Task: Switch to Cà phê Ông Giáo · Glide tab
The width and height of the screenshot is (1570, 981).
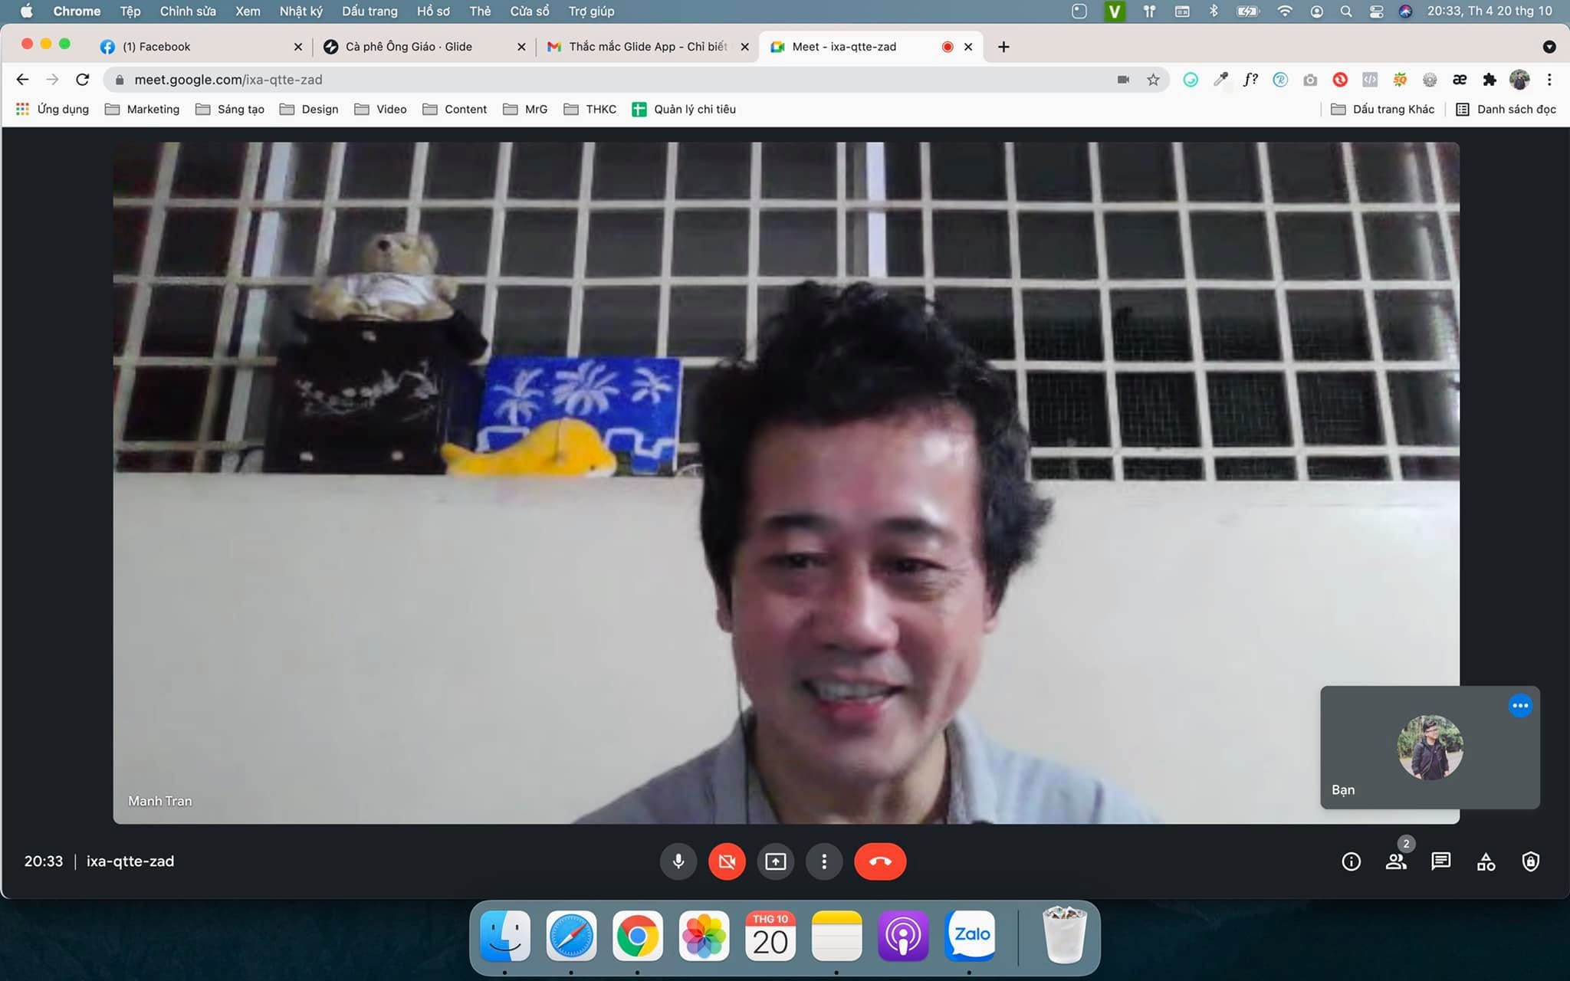Action: click(x=425, y=47)
